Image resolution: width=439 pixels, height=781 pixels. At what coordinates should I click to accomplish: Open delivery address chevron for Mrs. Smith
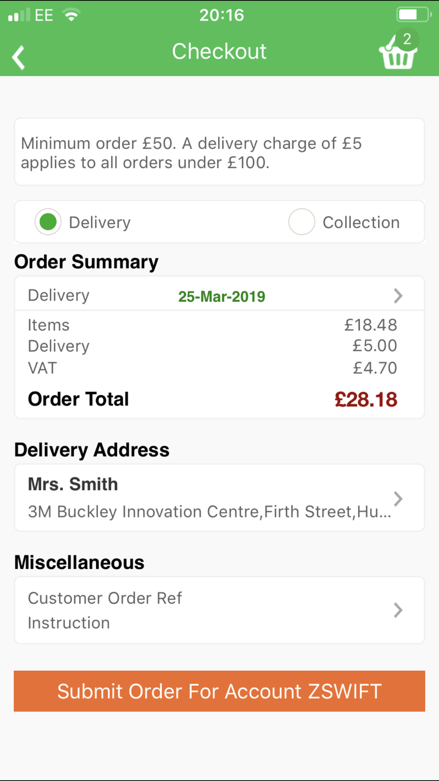click(398, 499)
